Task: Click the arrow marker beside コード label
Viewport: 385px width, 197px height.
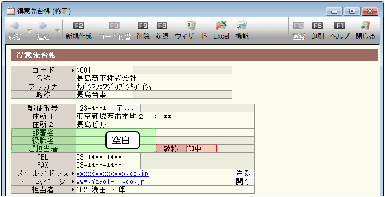Action: [73, 71]
